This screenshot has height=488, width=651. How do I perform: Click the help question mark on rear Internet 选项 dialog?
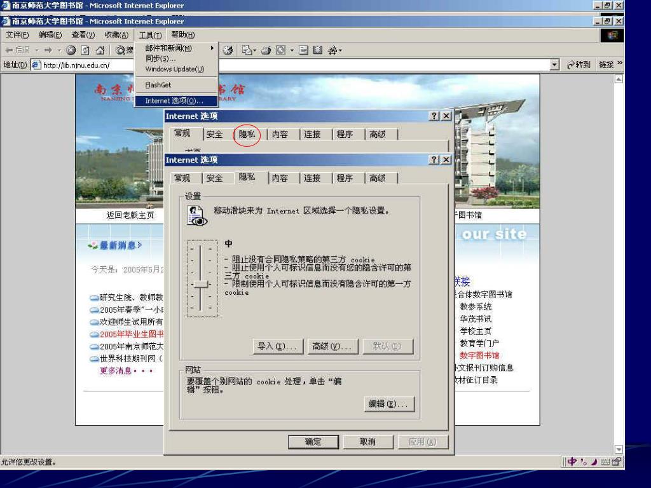(x=434, y=116)
